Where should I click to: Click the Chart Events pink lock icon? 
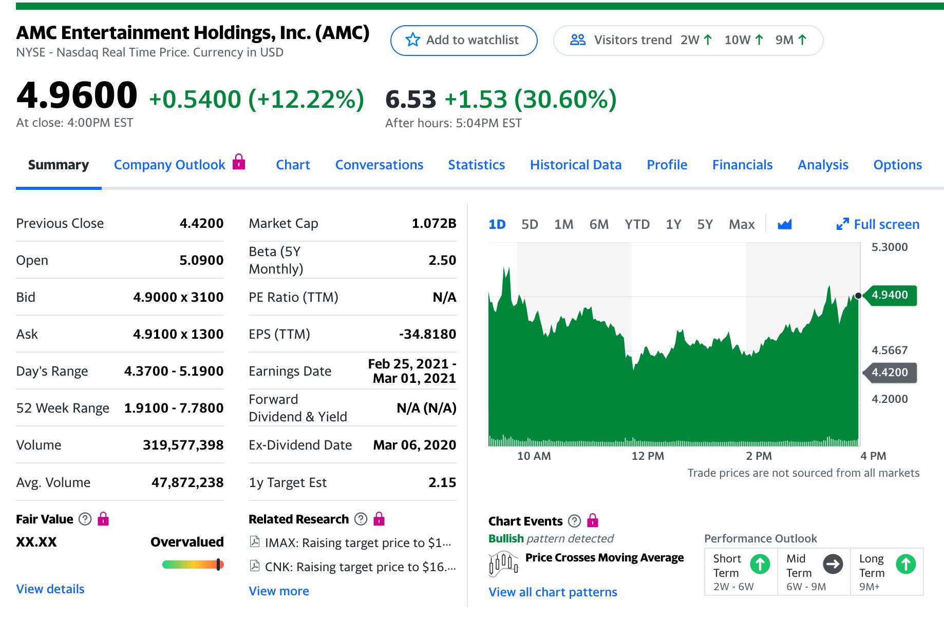tap(593, 521)
